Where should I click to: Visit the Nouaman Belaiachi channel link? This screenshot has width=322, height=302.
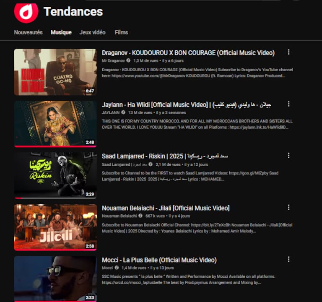click(x=119, y=216)
